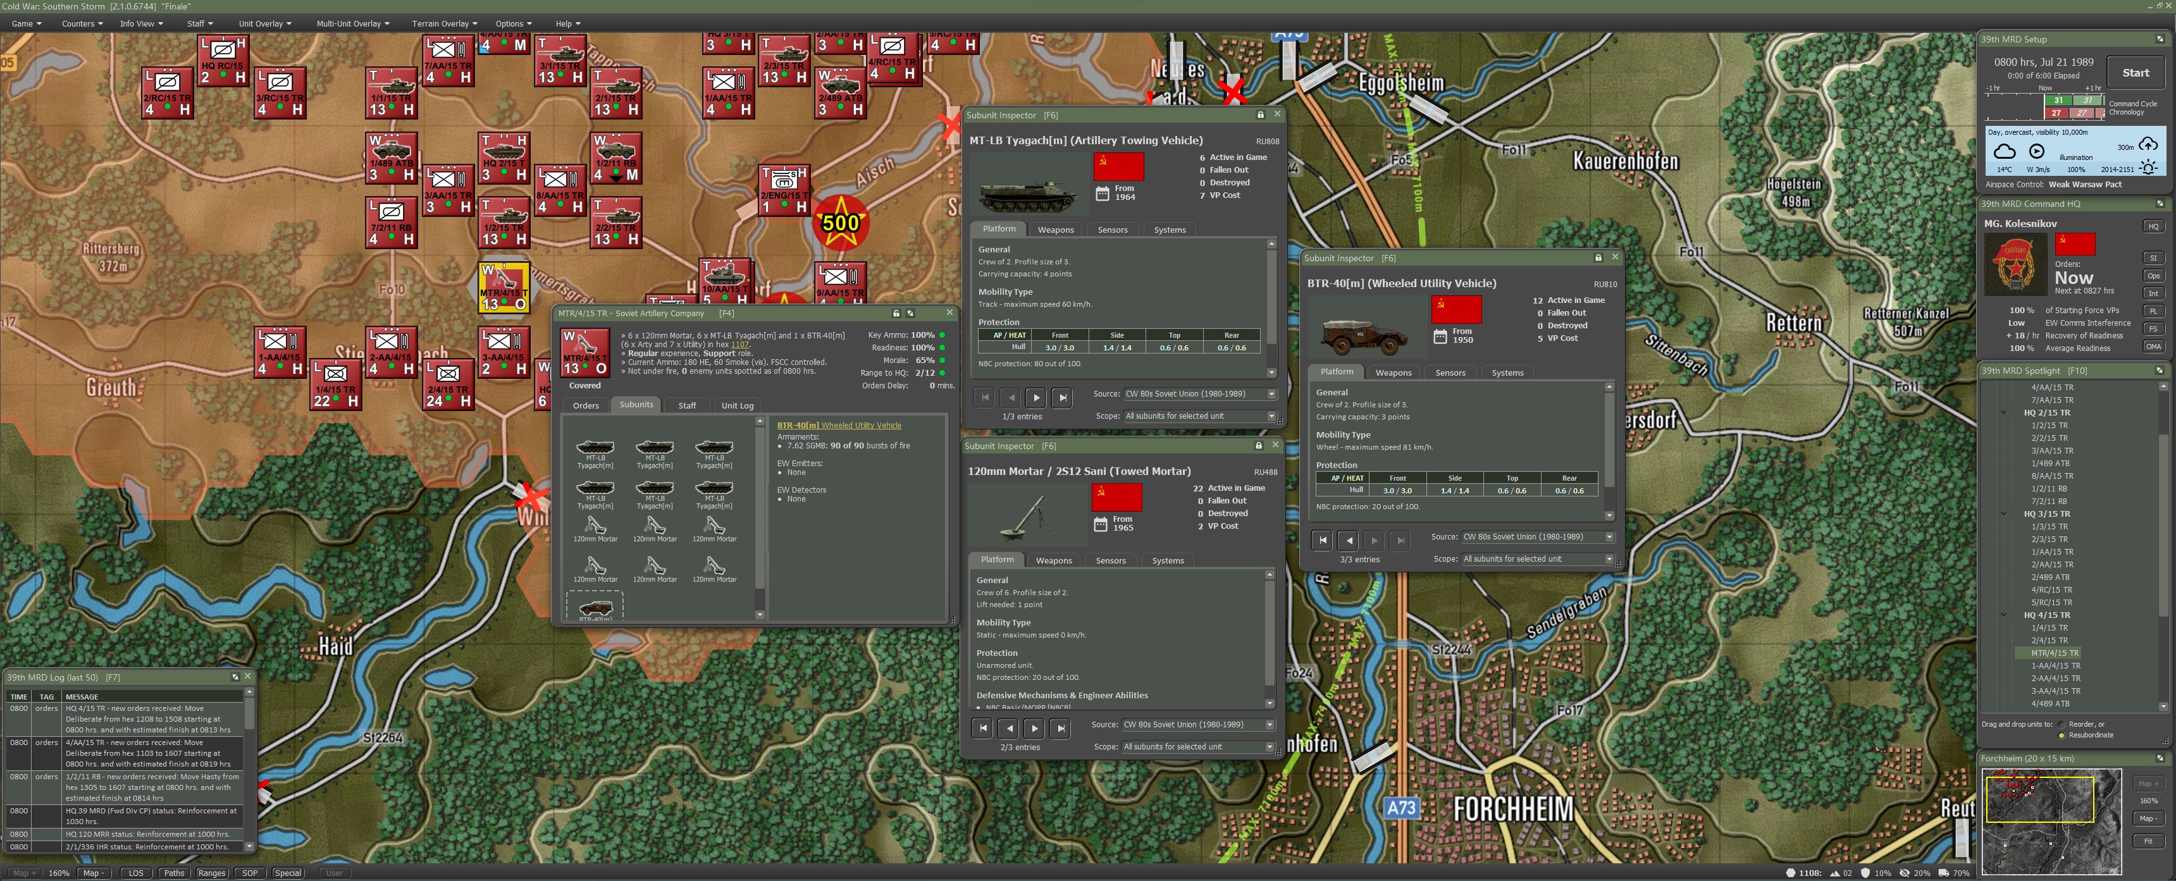Screen dimensions: 2176x881
Task: Click the collapse icon on the Forchheim minimap panel
Action: tap(2161, 758)
